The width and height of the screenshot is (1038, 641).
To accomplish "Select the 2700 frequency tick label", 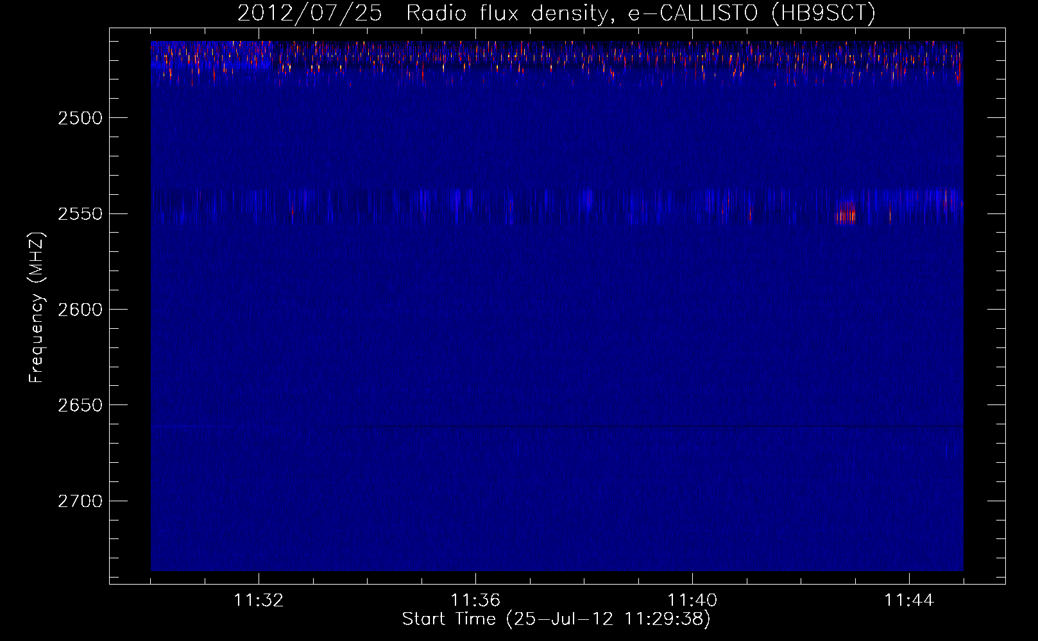I will [80, 501].
